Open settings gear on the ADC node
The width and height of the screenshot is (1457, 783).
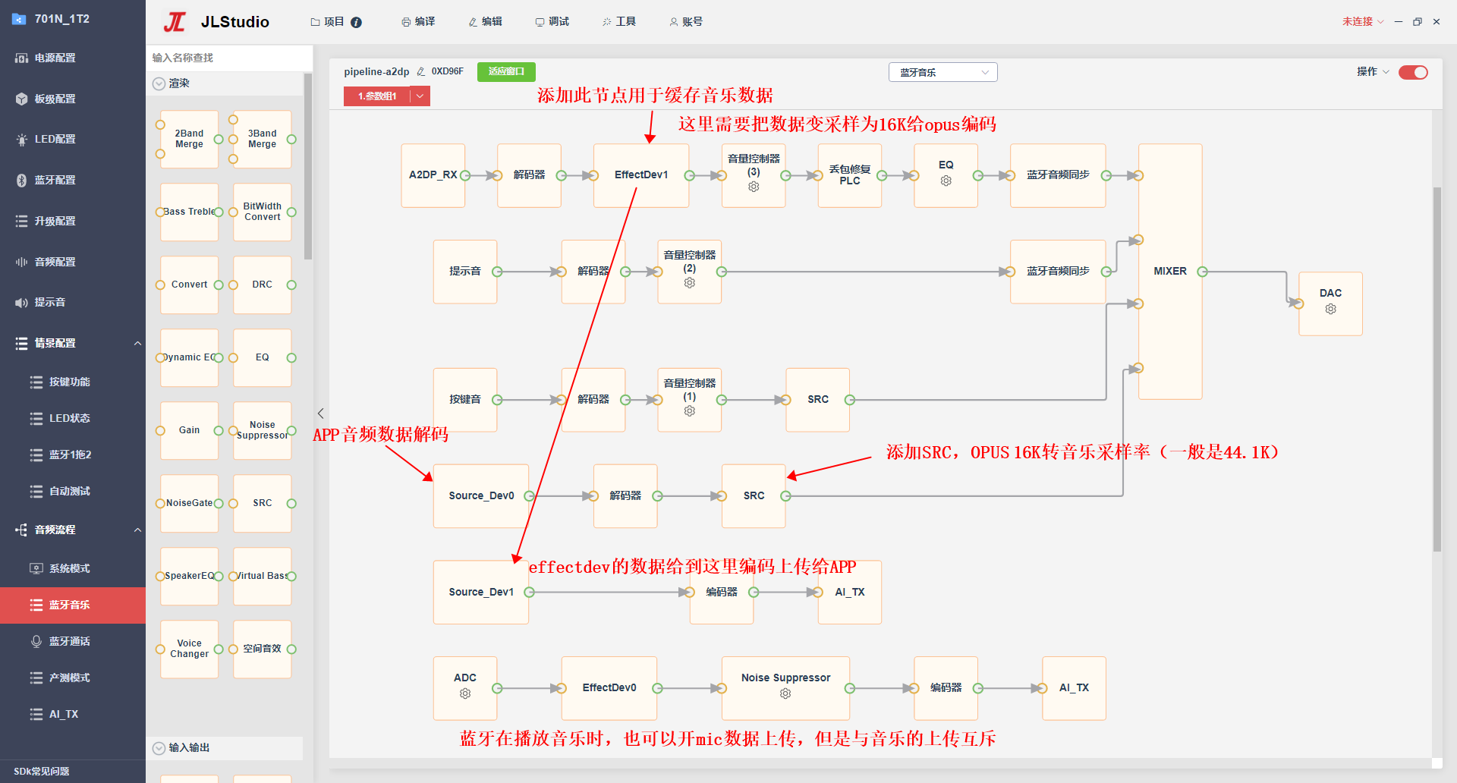(x=465, y=693)
